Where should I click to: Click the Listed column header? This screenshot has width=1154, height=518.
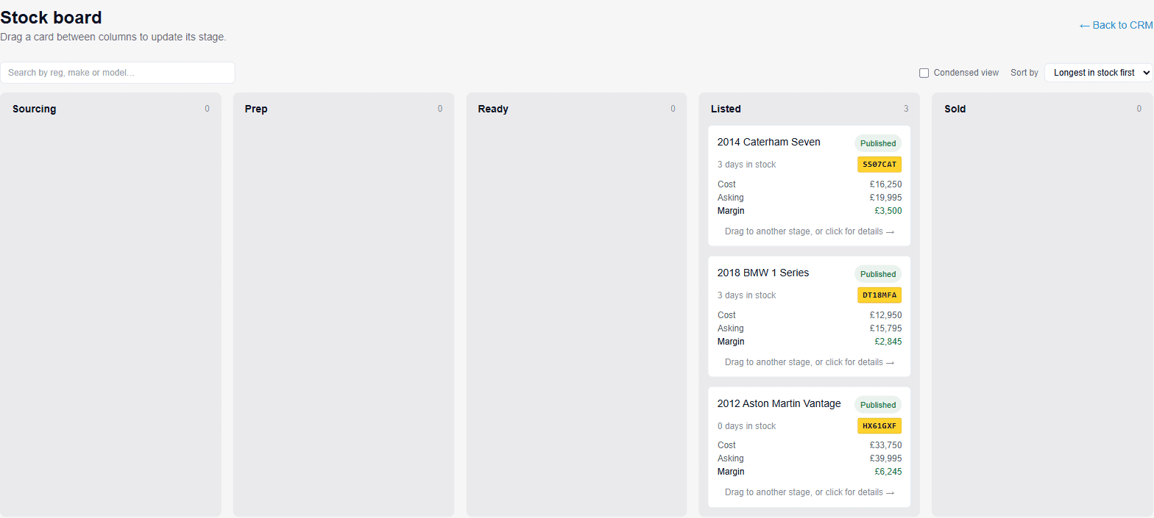[x=726, y=109]
